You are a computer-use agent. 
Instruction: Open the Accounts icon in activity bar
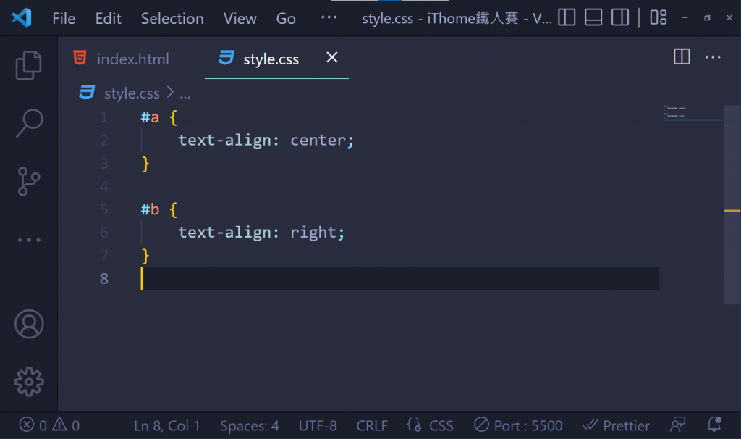(x=29, y=324)
